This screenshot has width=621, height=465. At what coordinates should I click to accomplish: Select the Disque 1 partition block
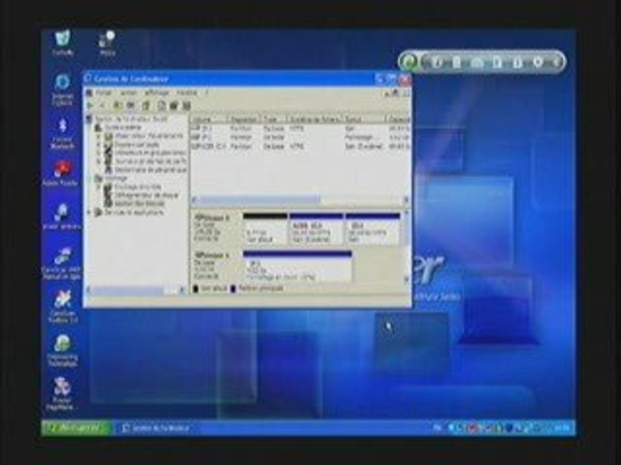point(297,265)
